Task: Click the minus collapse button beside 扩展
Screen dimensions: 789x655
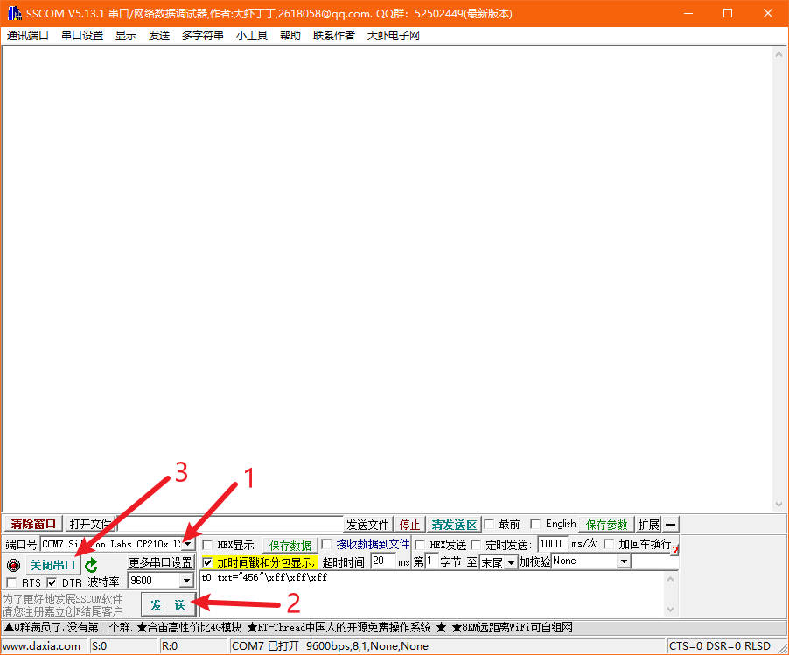Action: click(x=670, y=525)
